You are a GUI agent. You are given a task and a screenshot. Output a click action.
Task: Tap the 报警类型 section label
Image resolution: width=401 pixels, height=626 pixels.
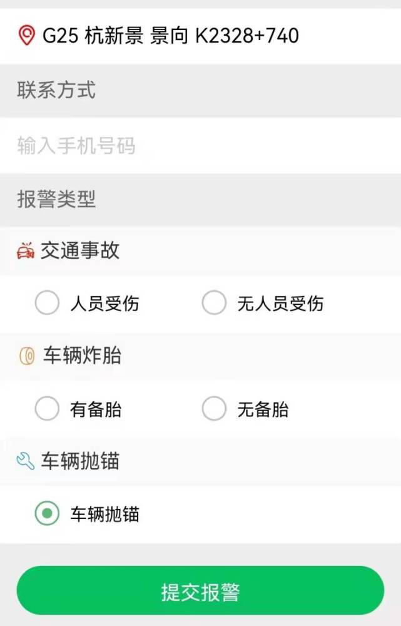(x=56, y=199)
